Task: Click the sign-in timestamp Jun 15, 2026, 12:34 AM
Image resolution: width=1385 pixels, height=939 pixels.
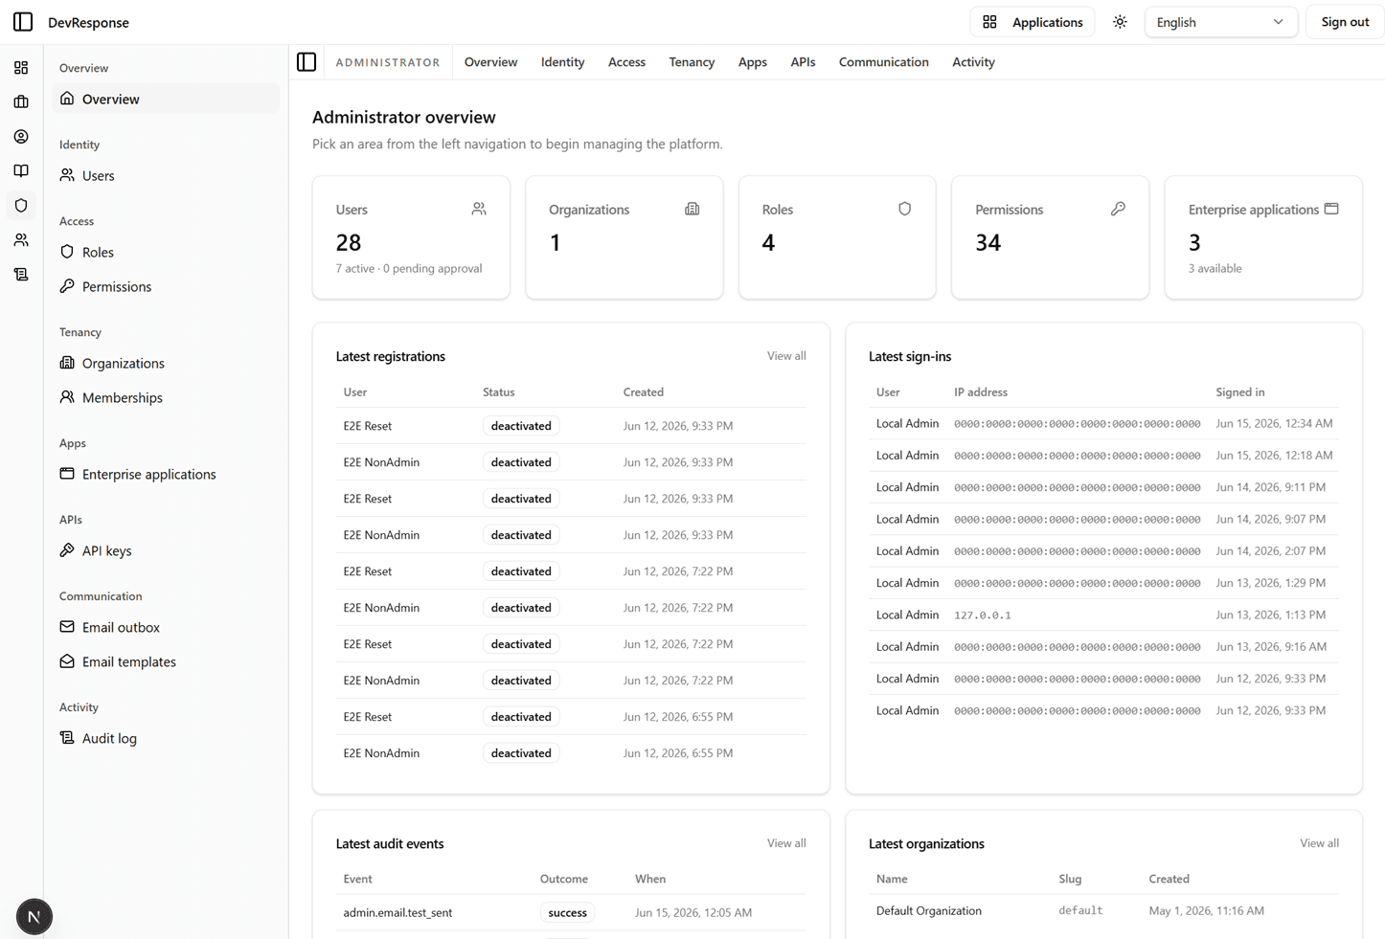Action: coord(1274,423)
